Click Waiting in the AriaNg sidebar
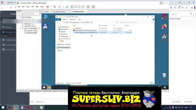The image size is (196, 110). pos(9,27)
